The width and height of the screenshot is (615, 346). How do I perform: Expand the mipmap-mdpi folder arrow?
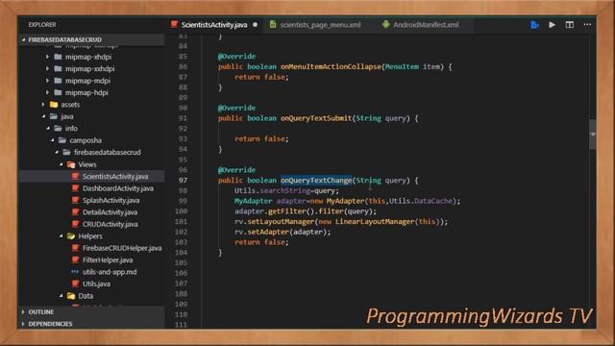pyautogui.click(x=47, y=81)
